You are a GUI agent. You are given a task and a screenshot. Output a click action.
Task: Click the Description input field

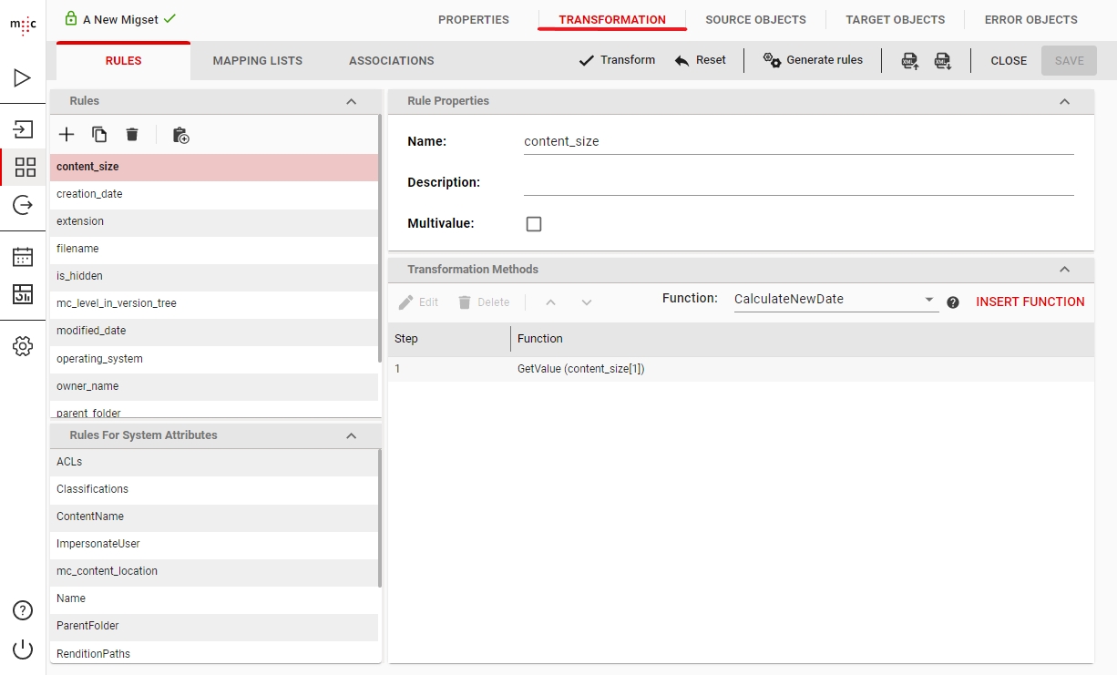(798, 182)
